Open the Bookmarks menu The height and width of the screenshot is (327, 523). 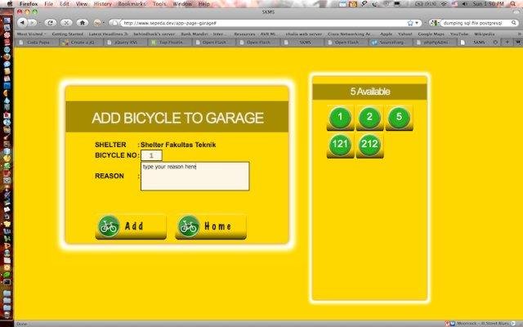point(132,4)
